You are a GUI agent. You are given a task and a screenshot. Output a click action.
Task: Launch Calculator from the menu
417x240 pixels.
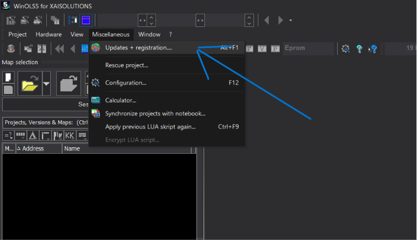click(x=167, y=101)
